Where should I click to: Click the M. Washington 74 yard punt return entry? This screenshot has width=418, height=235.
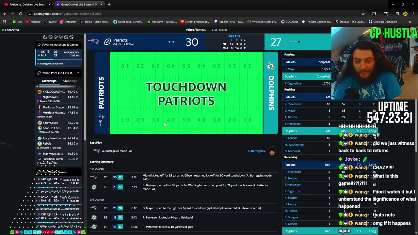point(184,187)
